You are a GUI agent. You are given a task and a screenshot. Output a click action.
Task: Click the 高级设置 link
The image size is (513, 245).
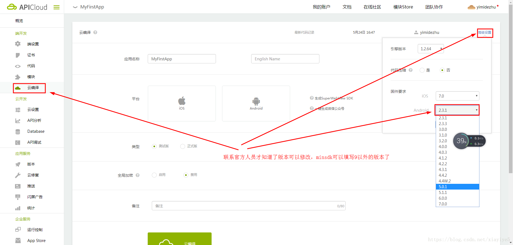click(x=485, y=32)
